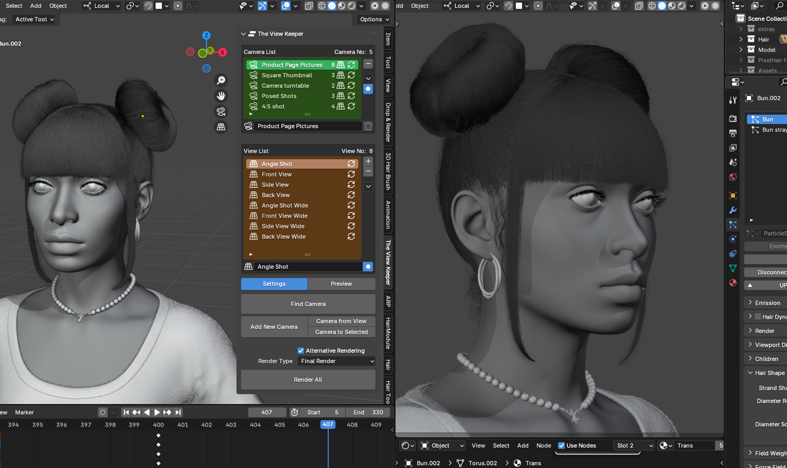Play the animation forward
The image size is (787, 468).
[157, 412]
